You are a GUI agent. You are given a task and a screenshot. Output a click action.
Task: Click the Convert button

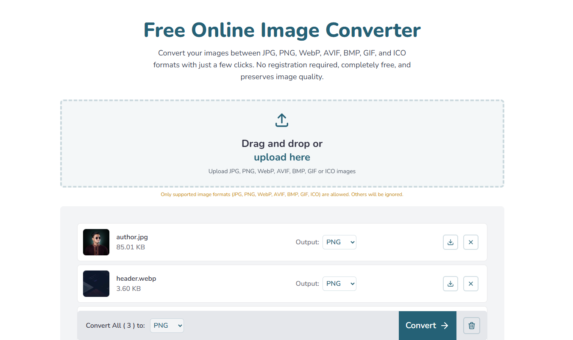[427, 325]
